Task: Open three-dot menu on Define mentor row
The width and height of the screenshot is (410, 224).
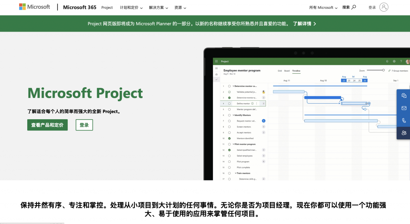Action: click(257, 104)
